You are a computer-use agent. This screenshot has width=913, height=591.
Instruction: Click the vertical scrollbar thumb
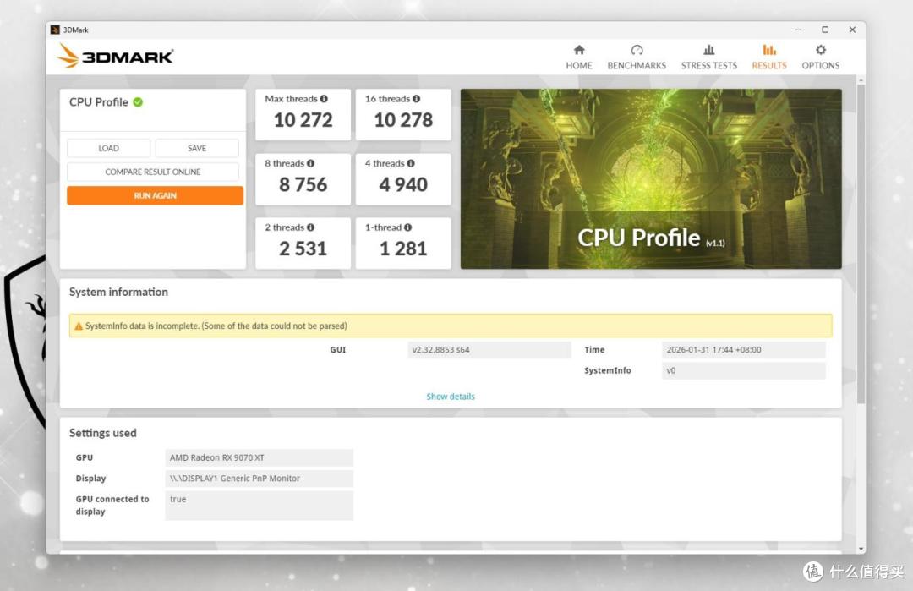pyautogui.click(x=861, y=244)
